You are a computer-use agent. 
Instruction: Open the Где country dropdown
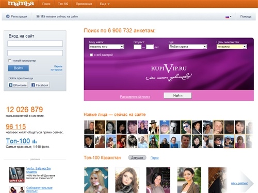[188, 47]
